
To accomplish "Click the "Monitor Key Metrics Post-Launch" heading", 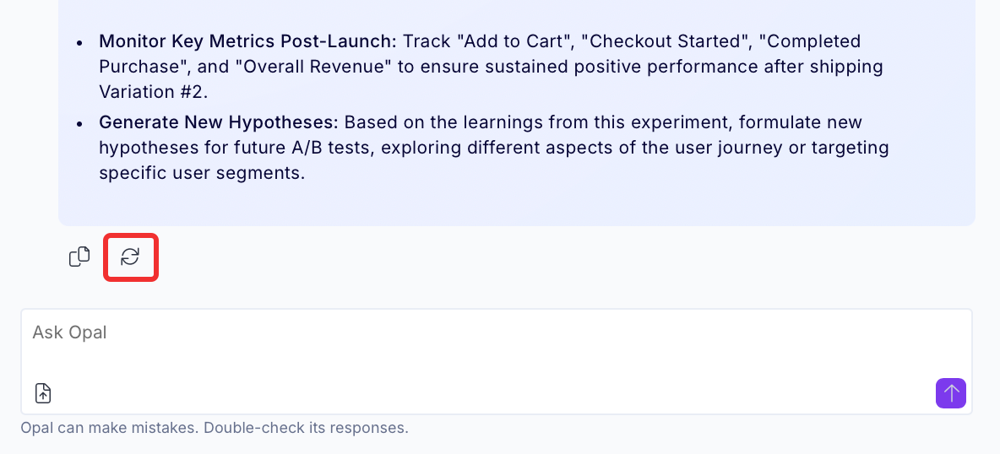I will (x=247, y=41).
